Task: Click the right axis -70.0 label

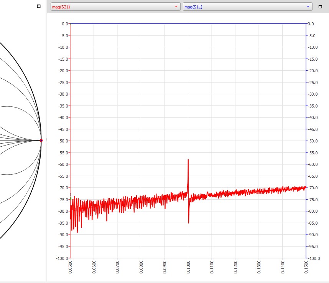Action: (313, 188)
